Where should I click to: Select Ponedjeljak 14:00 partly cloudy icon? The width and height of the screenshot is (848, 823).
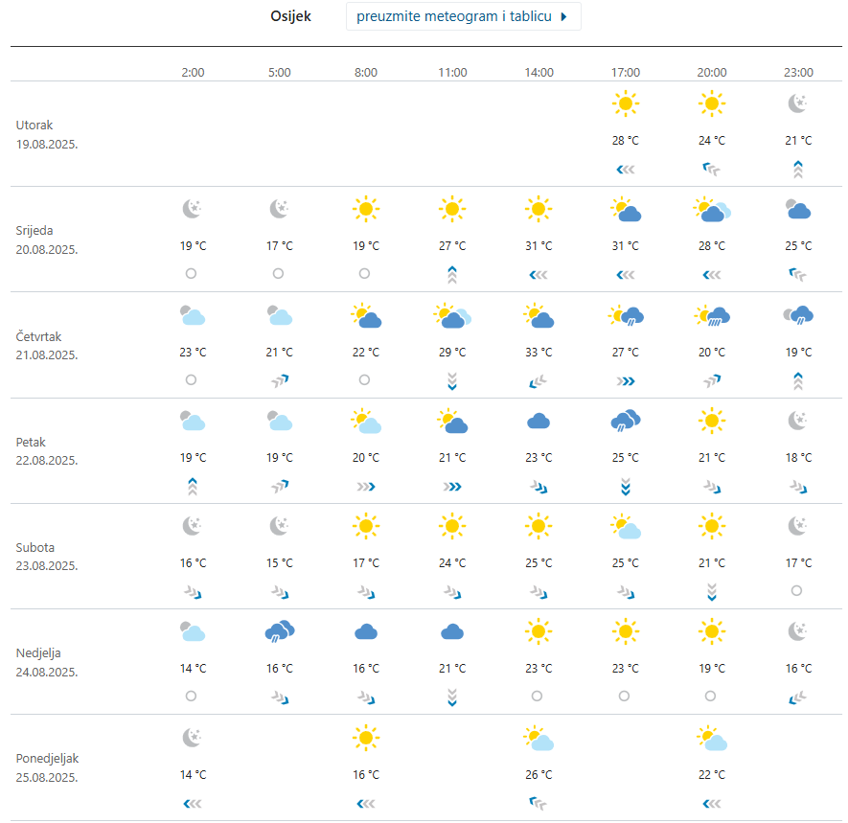pos(539,737)
